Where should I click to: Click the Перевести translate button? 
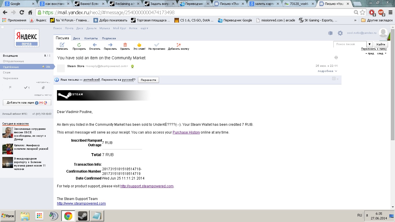click(x=148, y=80)
